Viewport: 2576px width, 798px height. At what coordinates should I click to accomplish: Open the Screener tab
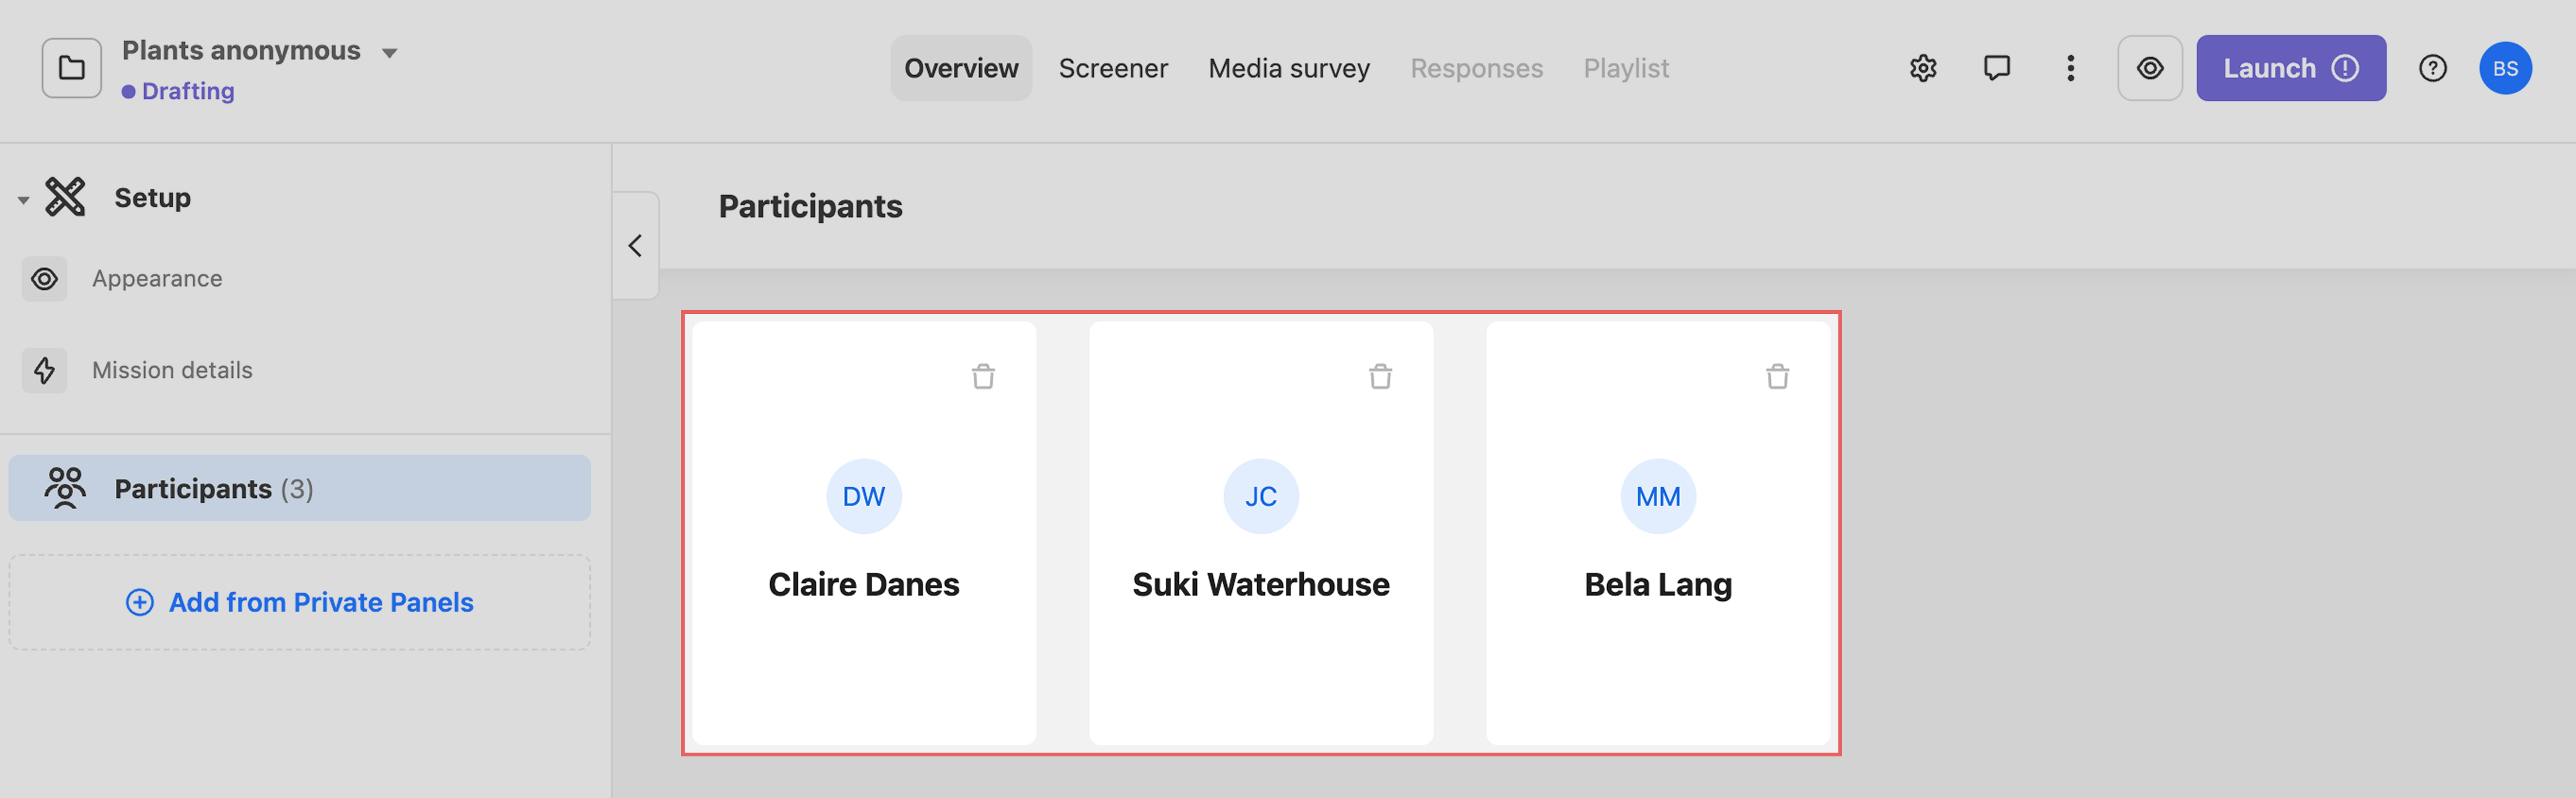tap(1113, 68)
